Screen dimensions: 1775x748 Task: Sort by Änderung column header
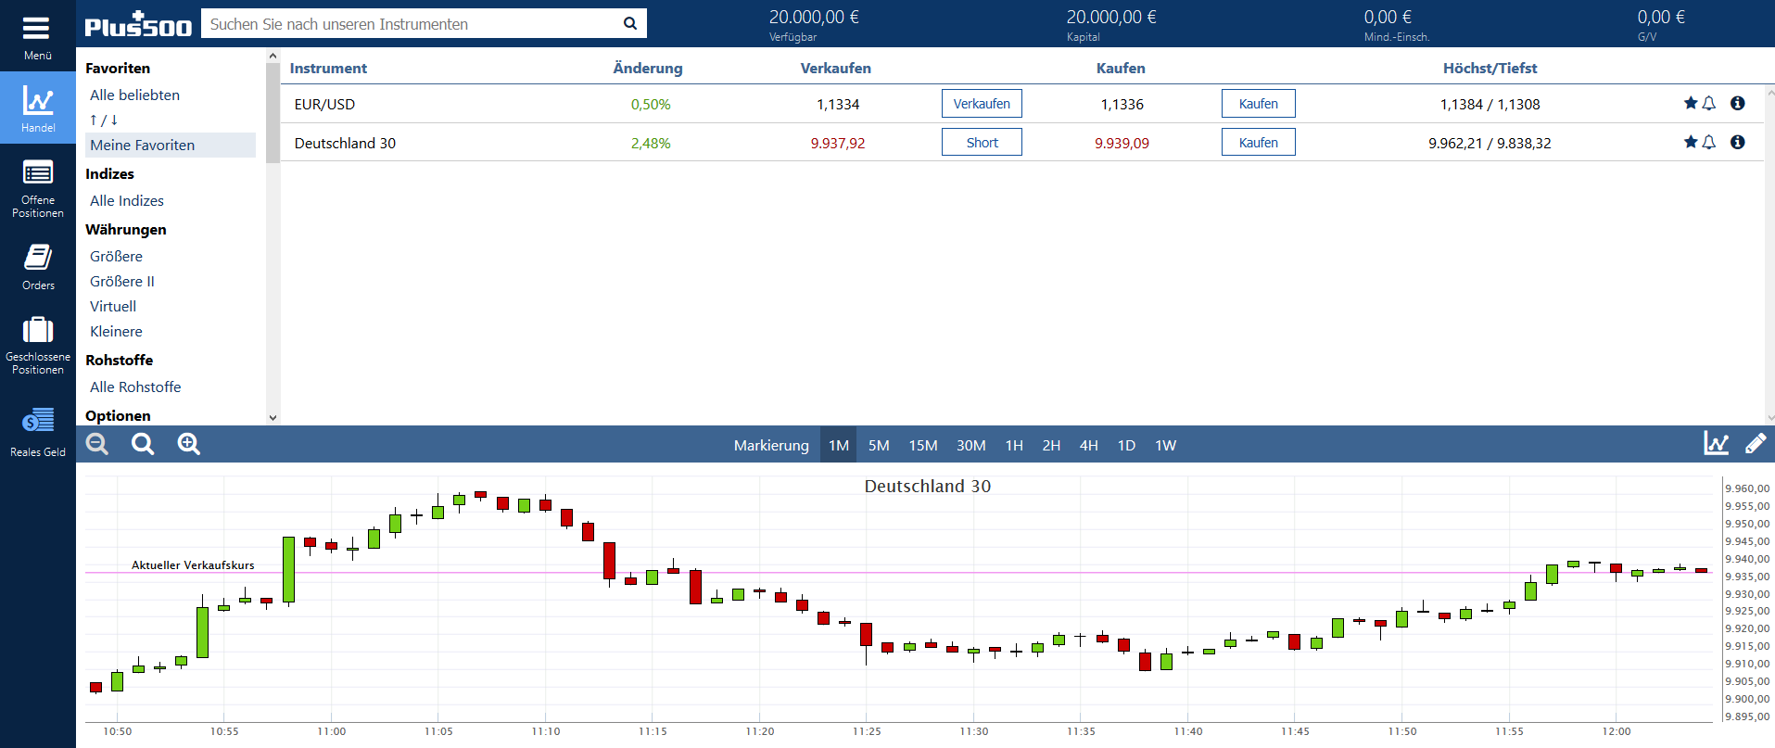pyautogui.click(x=648, y=69)
